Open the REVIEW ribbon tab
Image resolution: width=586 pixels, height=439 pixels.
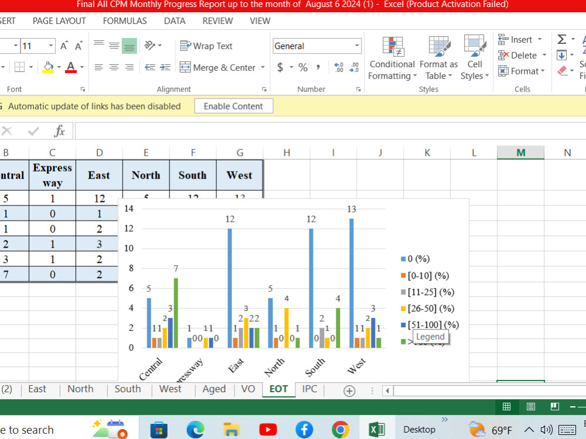click(x=217, y=21)
